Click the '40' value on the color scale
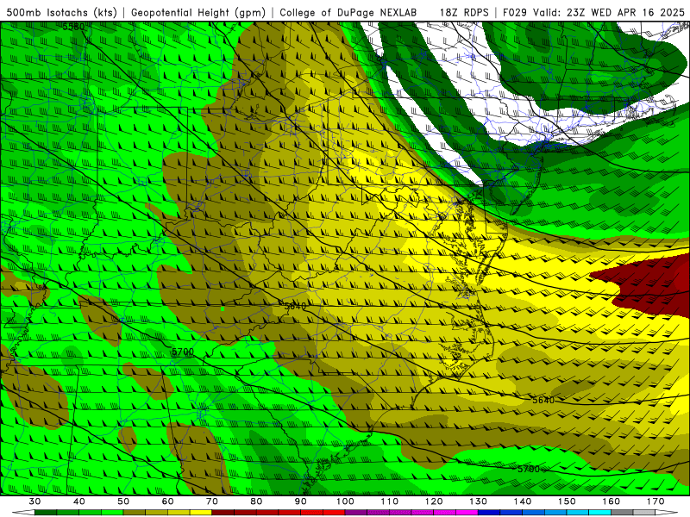The width and height of the screenshot is (690, 517). coord(79,501)
